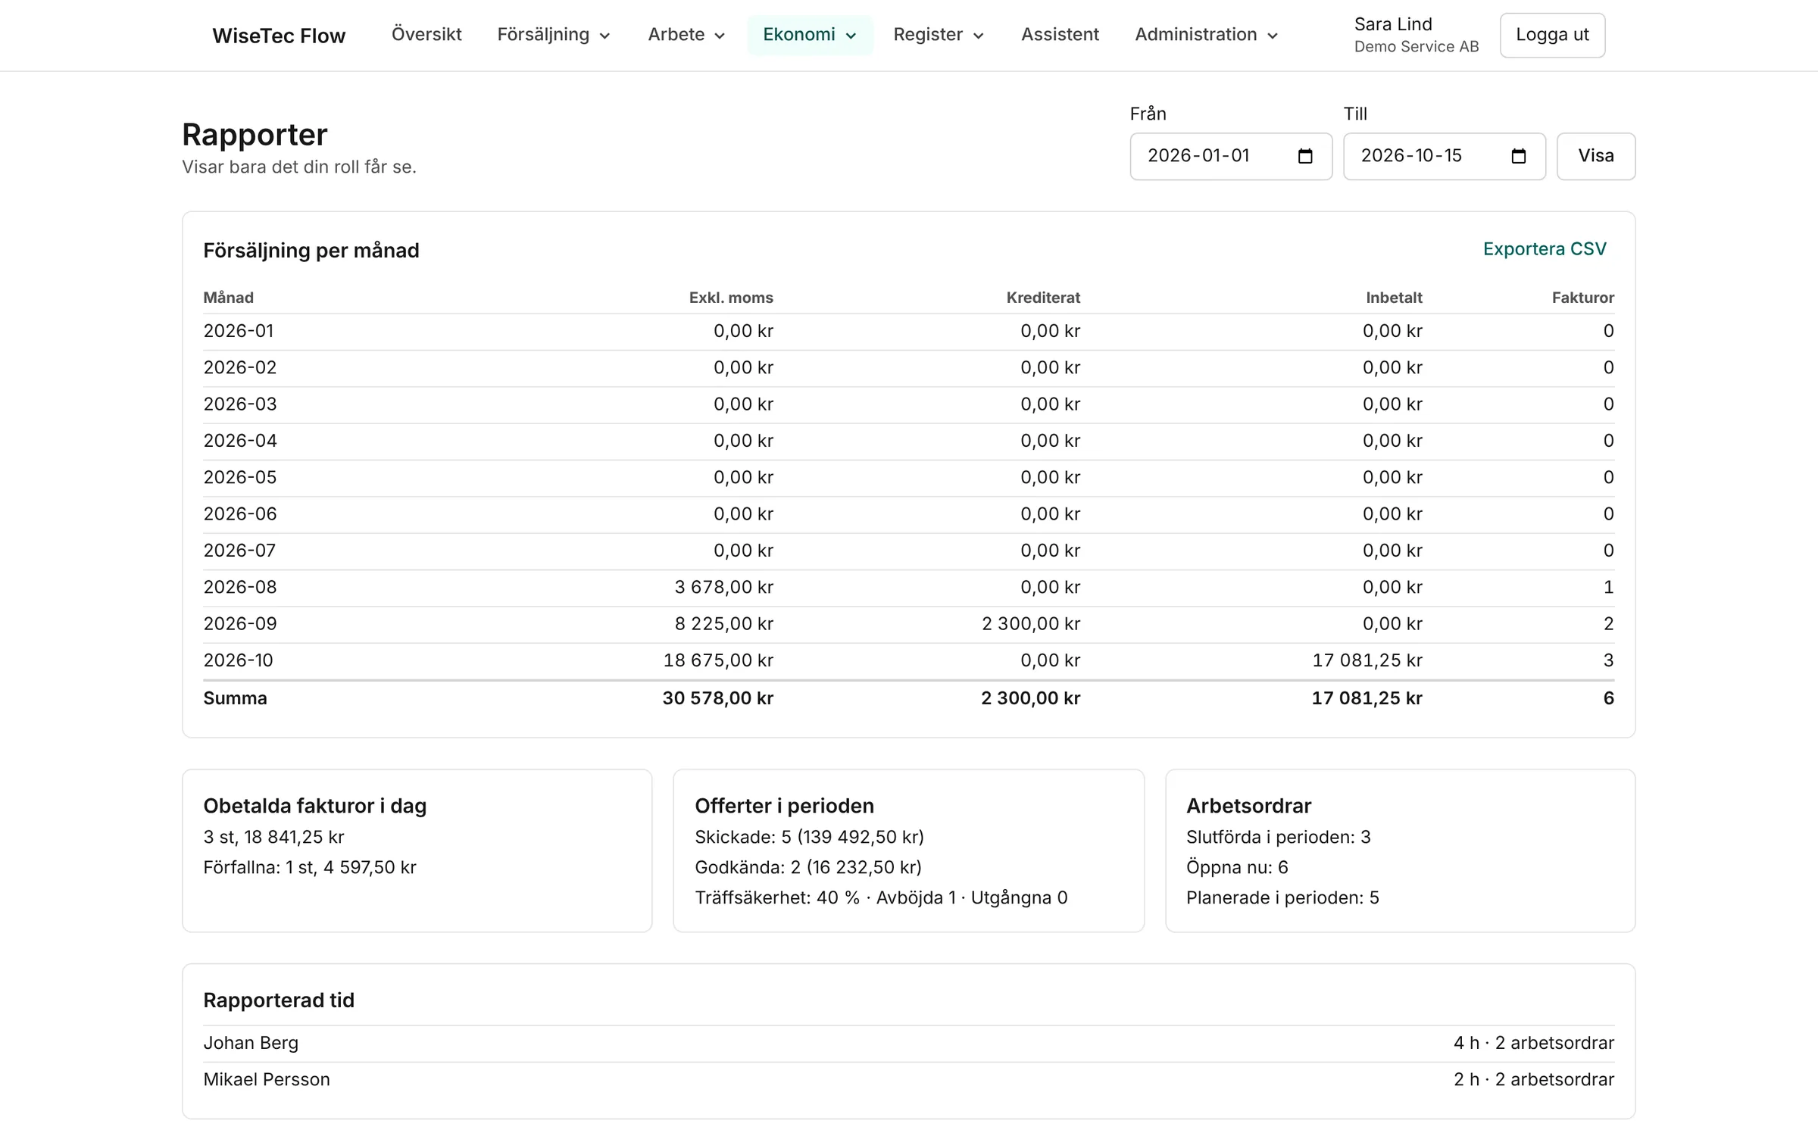Image resolution: width=1818 pixels, height=1136 pixels.
Task: Click the Månad column header
Action: (228, 298)
